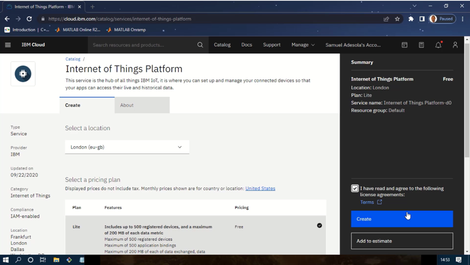Select the Lite pricing plan radio button
This screenshot has width=470, height=265.
click(x=319, y=225)
